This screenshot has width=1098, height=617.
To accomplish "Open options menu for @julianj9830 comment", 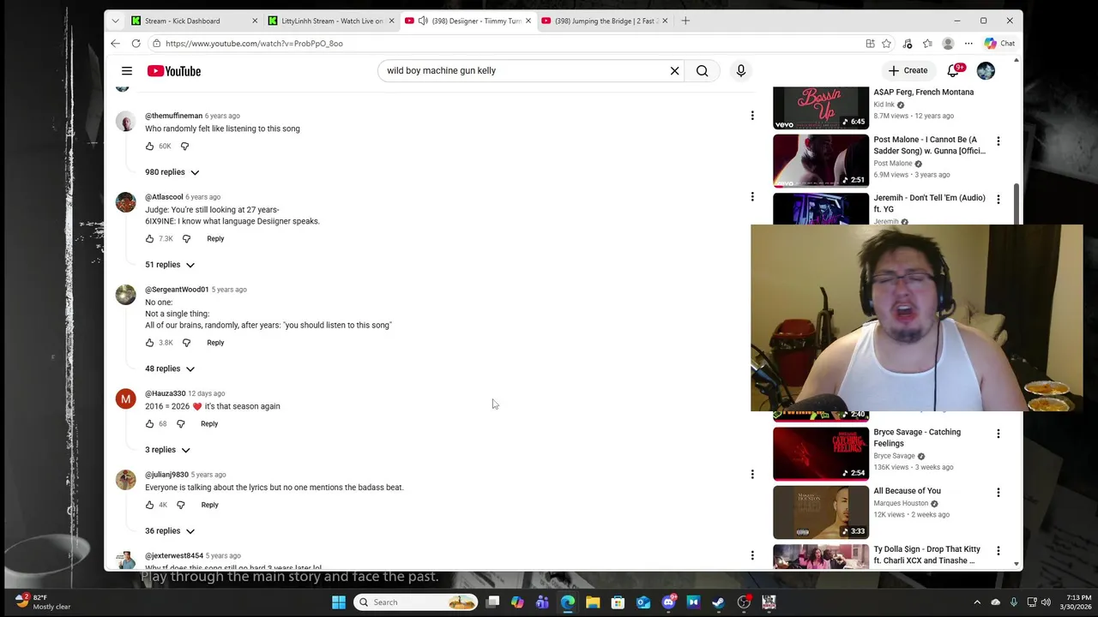I will point(752,475).
